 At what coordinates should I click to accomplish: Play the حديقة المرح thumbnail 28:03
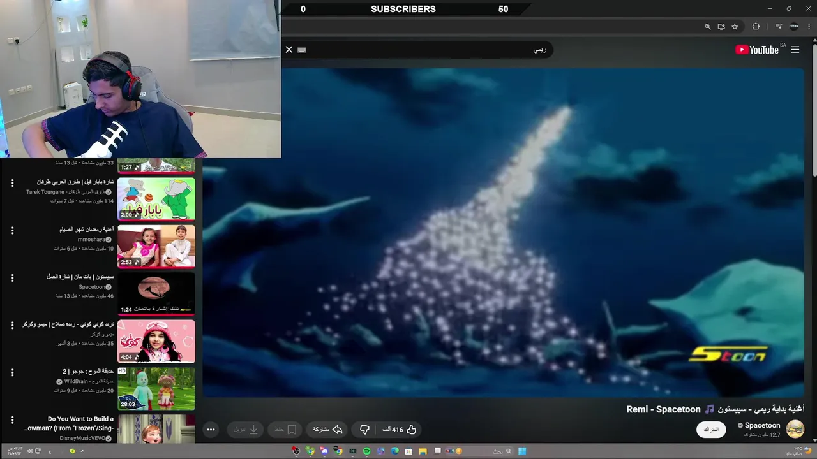156,388
